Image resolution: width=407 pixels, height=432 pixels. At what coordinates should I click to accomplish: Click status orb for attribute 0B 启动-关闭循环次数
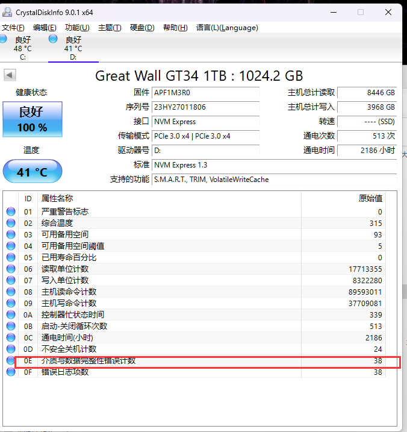click(x=11, y=326)
